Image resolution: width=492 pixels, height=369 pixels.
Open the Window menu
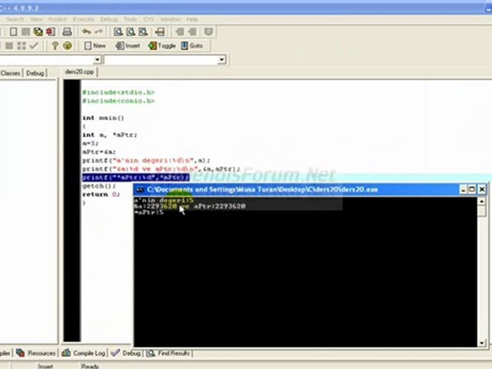pyautogui.click(x=170, y=19)
